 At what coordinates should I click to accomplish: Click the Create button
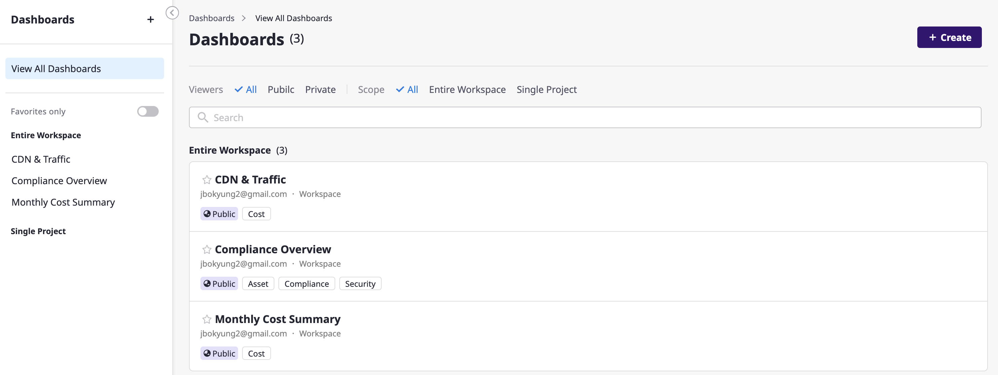[x=949, y=37]
